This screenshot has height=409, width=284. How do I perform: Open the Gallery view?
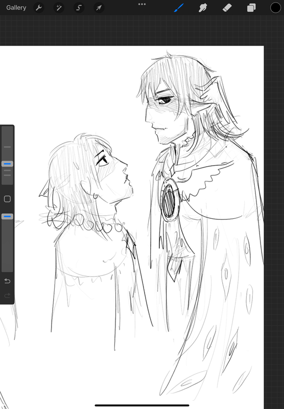click(x=16, y=8)
